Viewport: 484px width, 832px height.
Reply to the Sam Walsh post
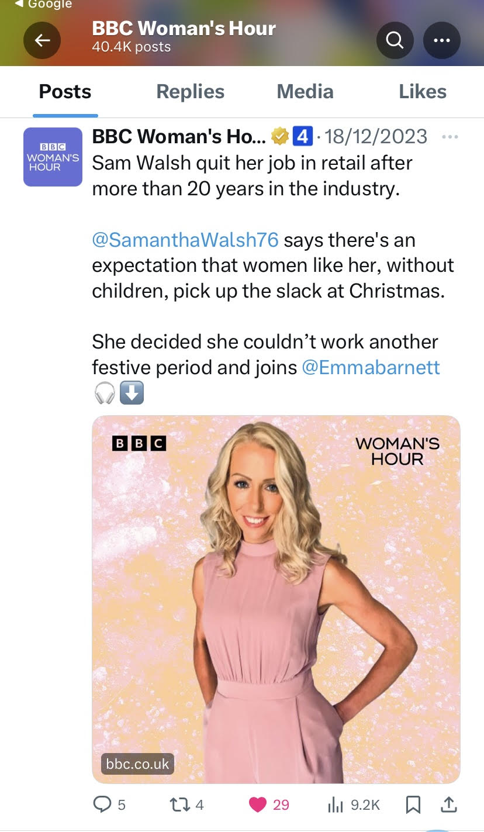[103, 805]
